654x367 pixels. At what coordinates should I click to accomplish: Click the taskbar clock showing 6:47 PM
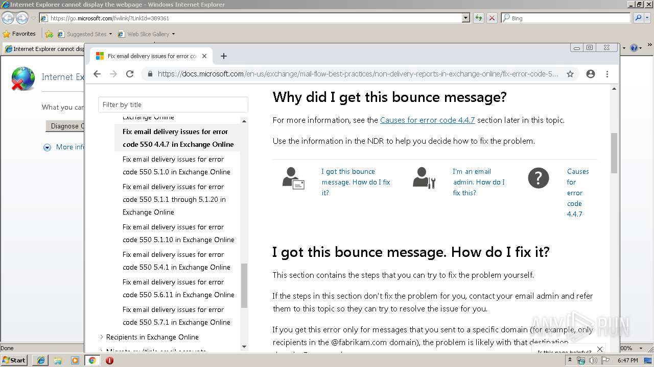click(627, 360)
